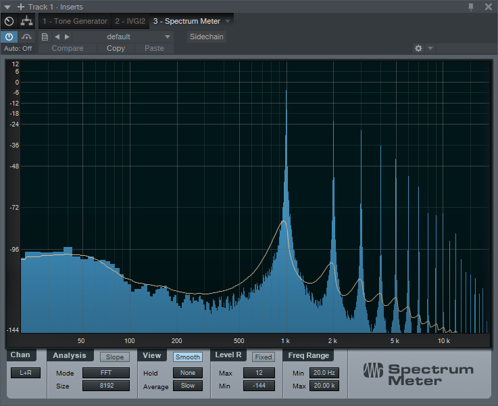The image size is (498, 406).
Task: Add an insert with the plus icon
Action: 21,7
